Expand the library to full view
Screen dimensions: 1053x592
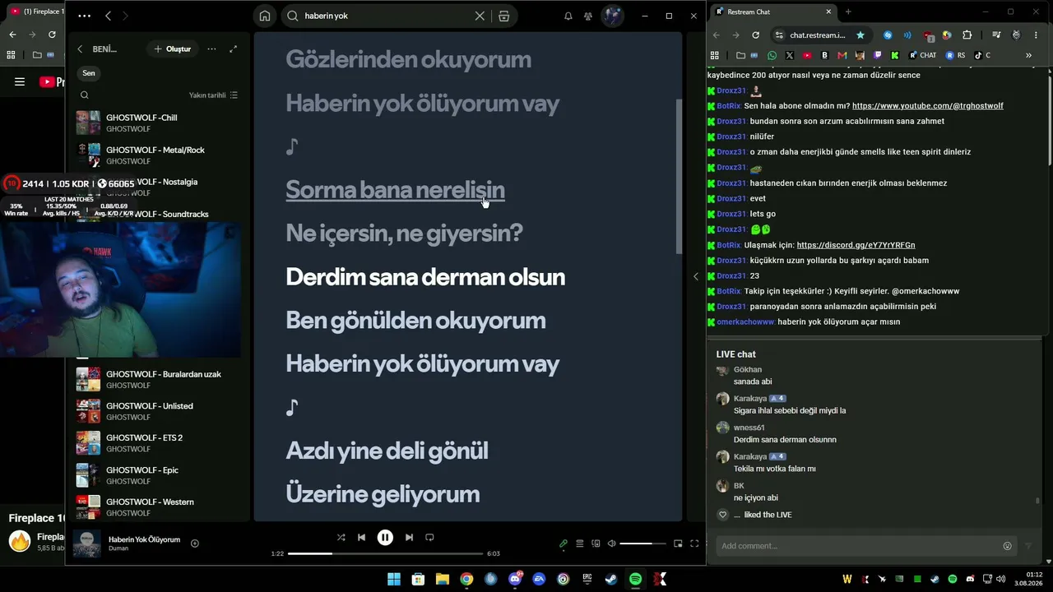point(234,49)
